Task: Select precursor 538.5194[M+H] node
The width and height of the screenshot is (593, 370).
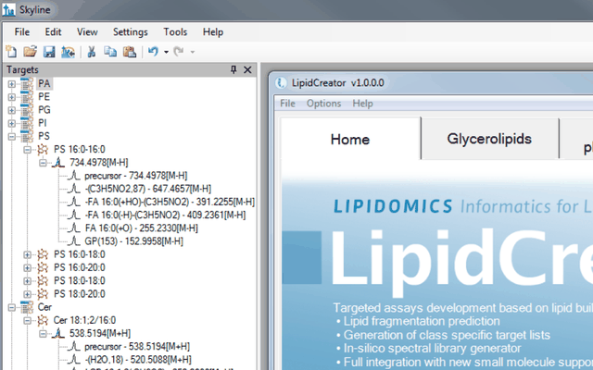Action: (100, 333)
